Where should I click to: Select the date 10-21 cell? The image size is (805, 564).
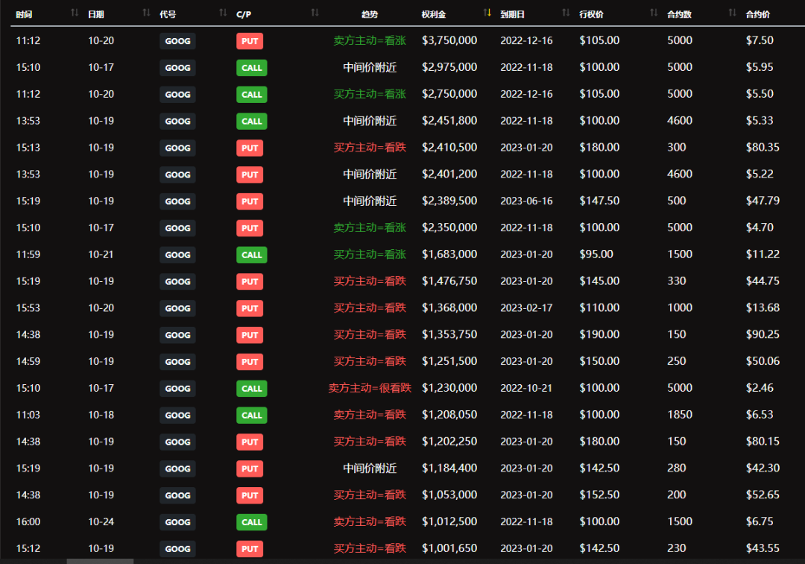pyautogui.click(x=101, y=254)
